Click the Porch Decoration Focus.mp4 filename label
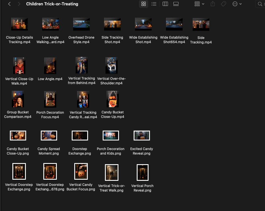The height and width of the screenshot is (211, 265). (x=50, y=115)
